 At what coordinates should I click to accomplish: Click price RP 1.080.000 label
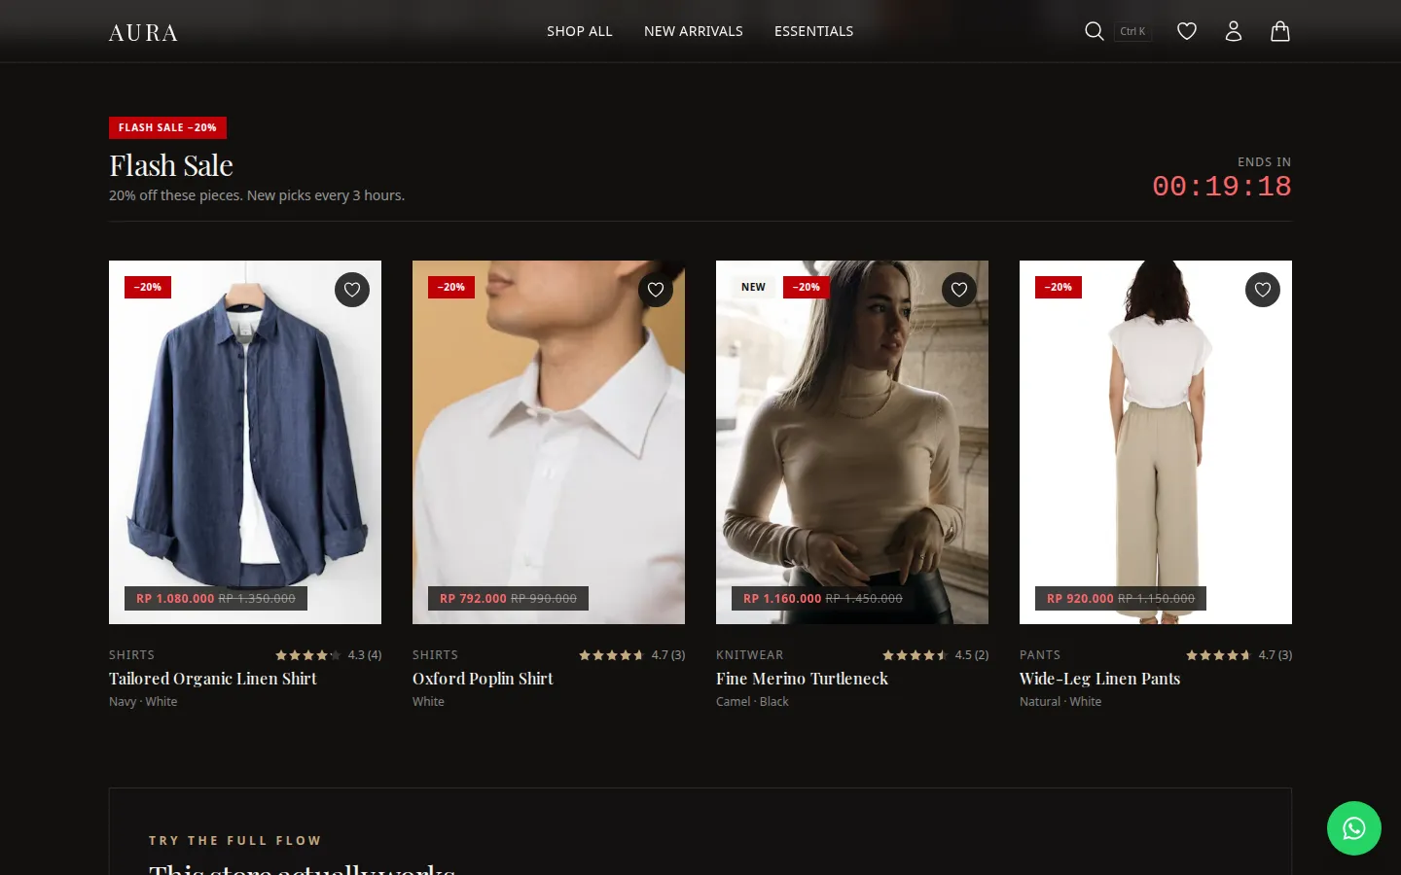(175, 599)
